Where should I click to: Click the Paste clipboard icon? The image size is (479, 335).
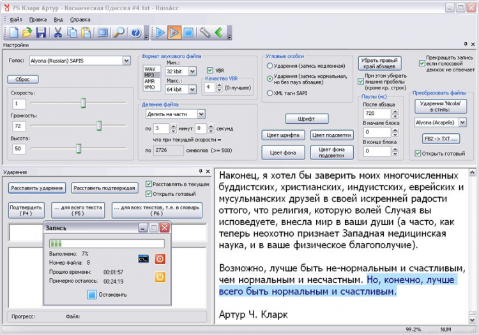pos(86,33)
